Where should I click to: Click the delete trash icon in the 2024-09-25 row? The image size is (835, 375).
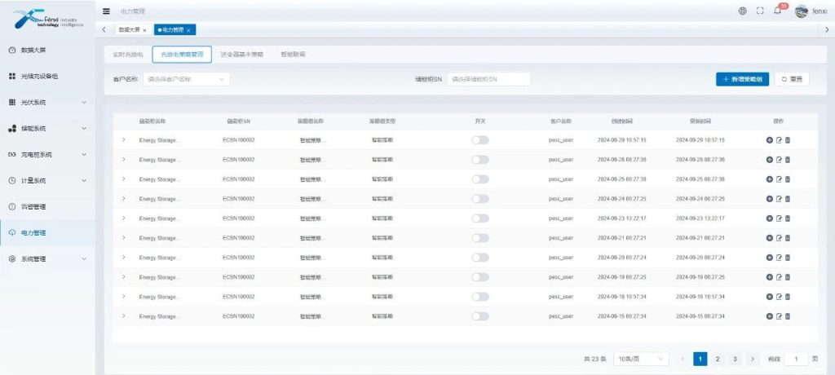pos(788,179)
